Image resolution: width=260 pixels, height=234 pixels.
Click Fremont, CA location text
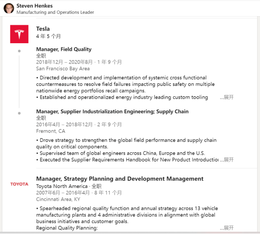pyautogui.click(x=50, y=131)
